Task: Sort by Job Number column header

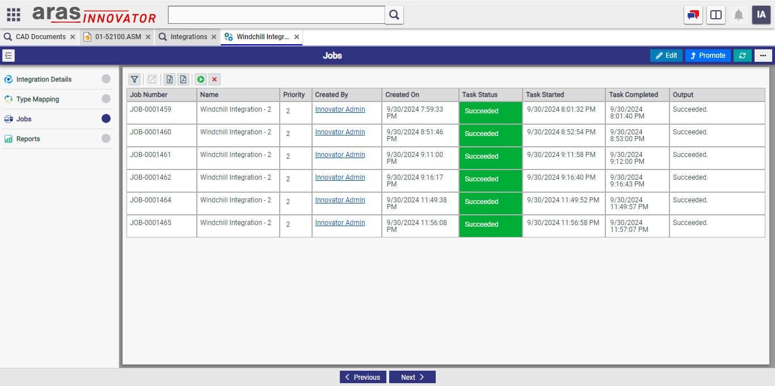Action: 162,95
